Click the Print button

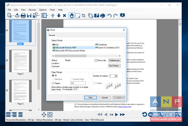(x=90, y=98)
